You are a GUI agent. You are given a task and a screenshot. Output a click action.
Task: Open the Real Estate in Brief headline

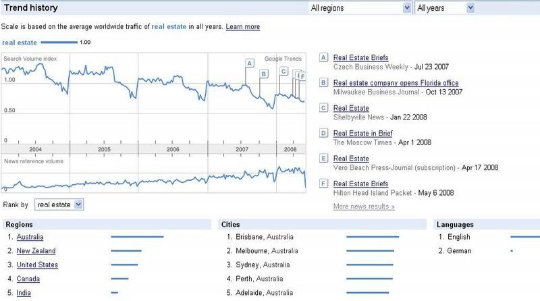[362, 133]
